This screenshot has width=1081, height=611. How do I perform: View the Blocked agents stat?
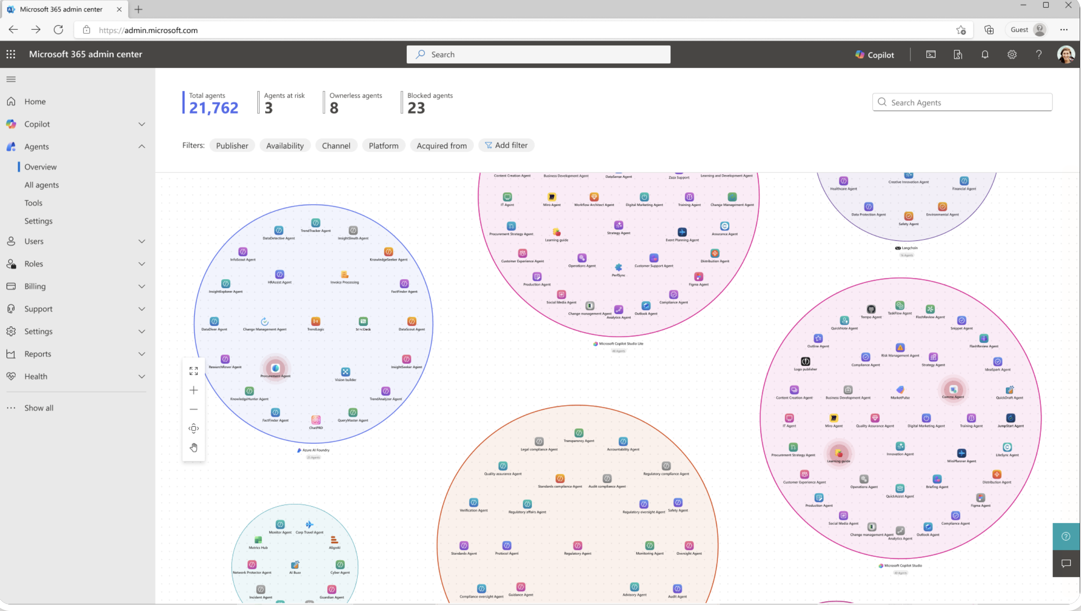coord(427,103)
